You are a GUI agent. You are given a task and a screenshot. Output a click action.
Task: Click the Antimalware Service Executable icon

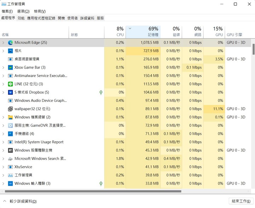[x=10, y=76]
